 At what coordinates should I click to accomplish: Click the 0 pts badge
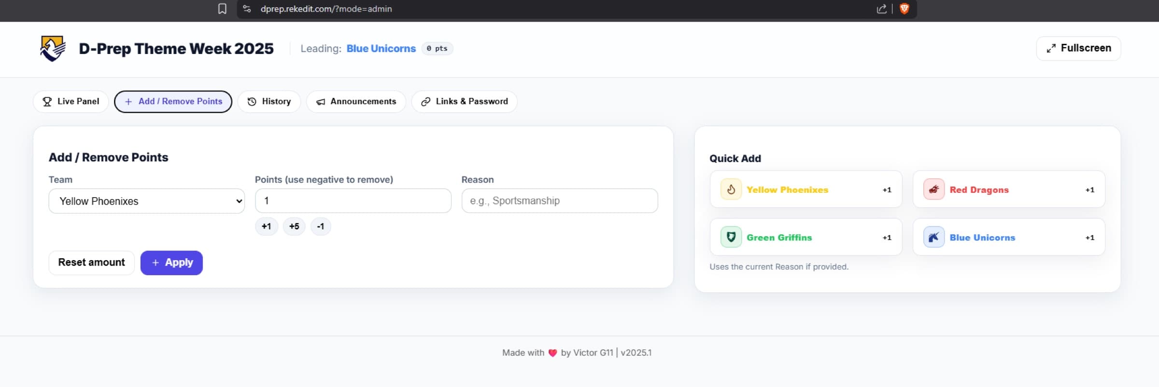pos(437,49)
